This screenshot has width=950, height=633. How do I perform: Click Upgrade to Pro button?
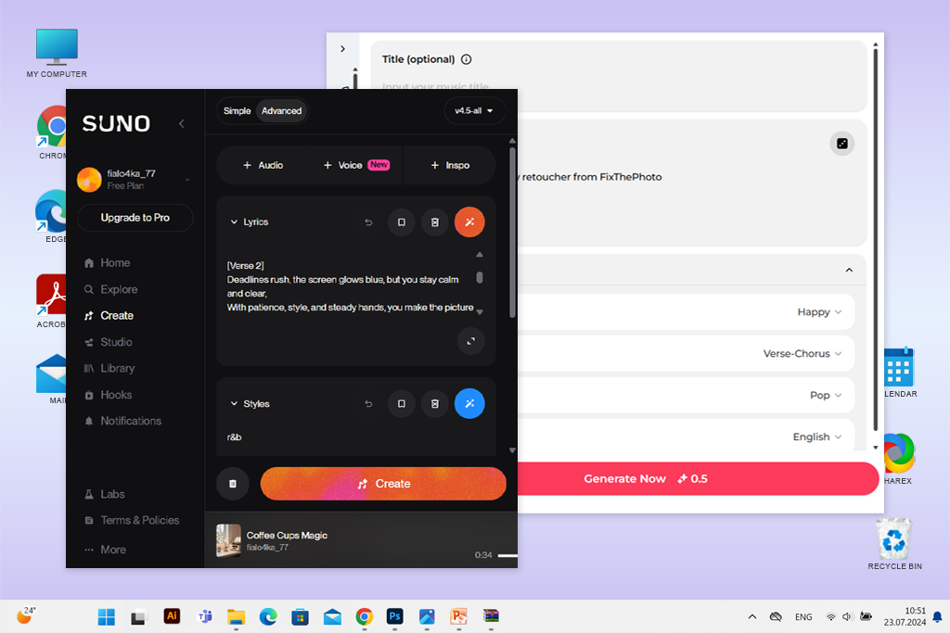point(135,217)
